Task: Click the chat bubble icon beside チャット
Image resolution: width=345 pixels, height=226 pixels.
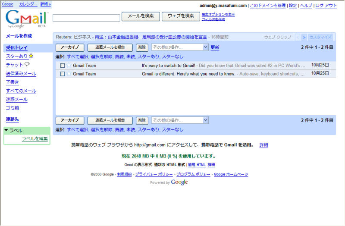Action: [27, 64]
